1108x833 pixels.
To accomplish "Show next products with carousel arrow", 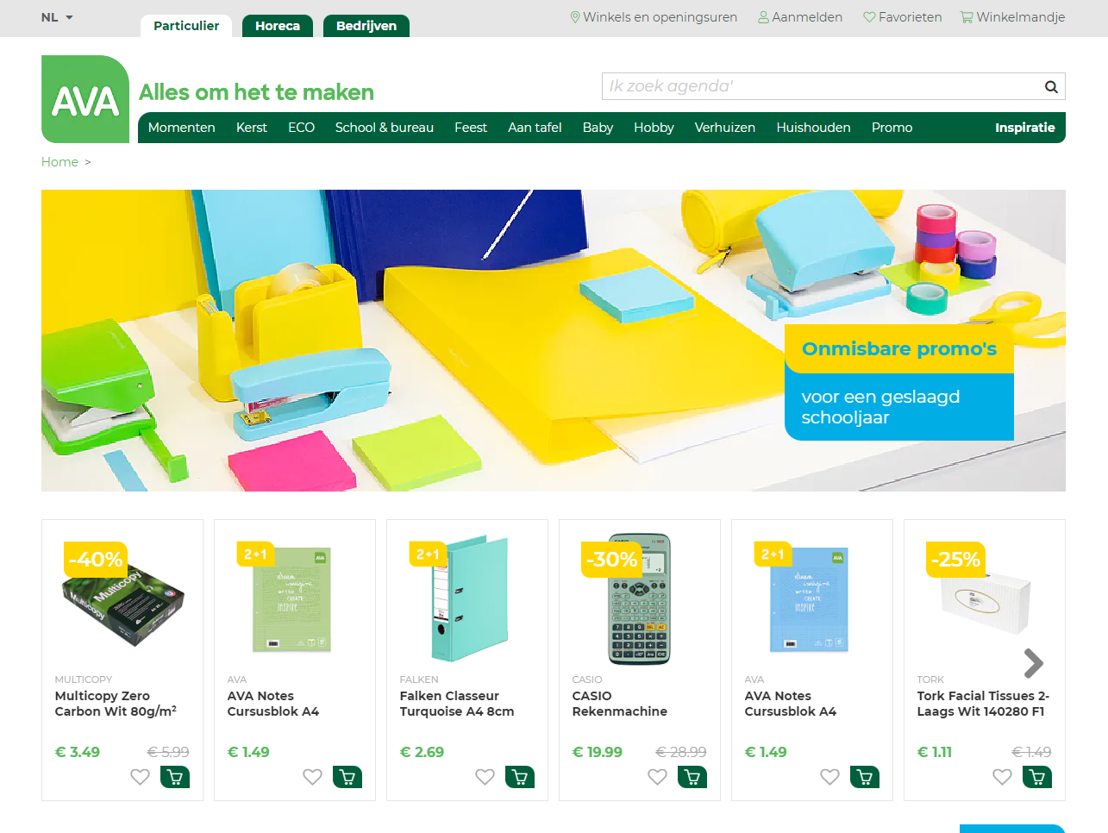I will [1033, 663].
